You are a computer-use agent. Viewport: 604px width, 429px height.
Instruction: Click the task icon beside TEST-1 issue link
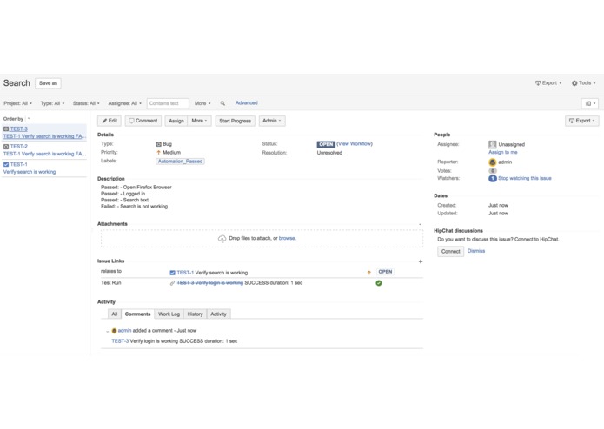(x=172, y=273)
